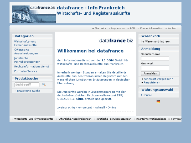Open Erweiterte Suche link
Viewport: 191px width, 143px height.
point(29,91)
